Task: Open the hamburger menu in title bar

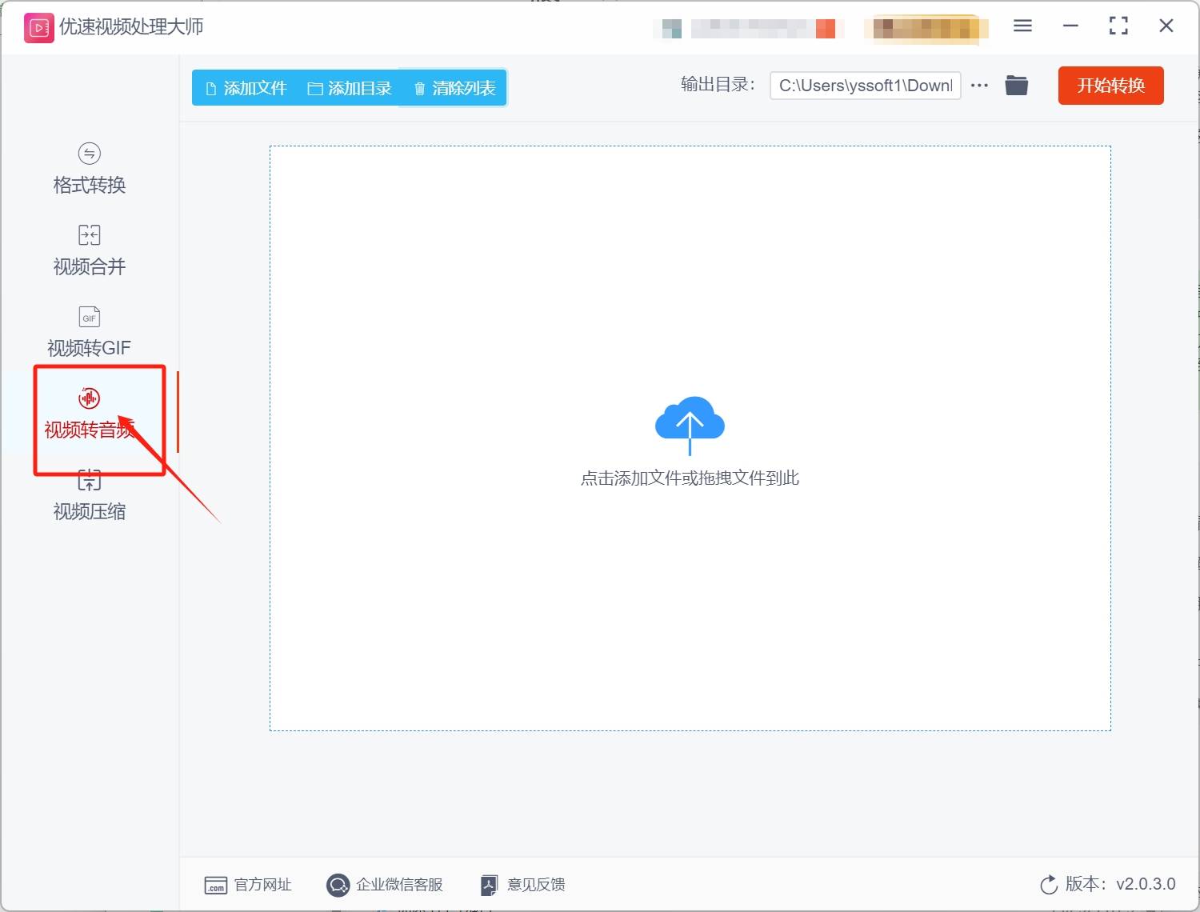Action: [1022, 26]
